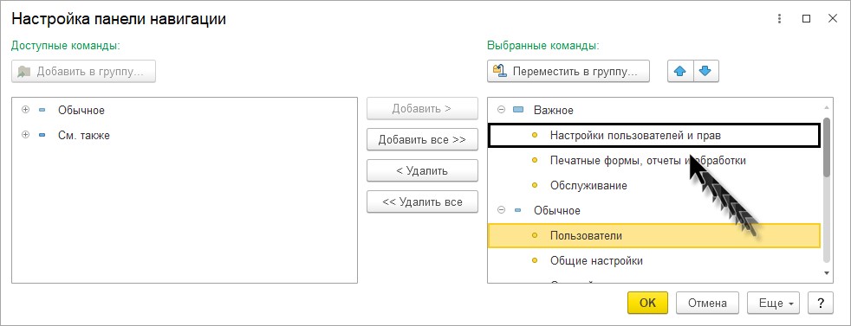Click the Добавить все >> button
Viewport: 851px width, 326px height.
(x=422, y=139)
